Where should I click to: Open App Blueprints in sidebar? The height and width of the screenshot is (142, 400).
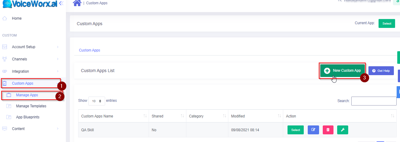point(28,117)
